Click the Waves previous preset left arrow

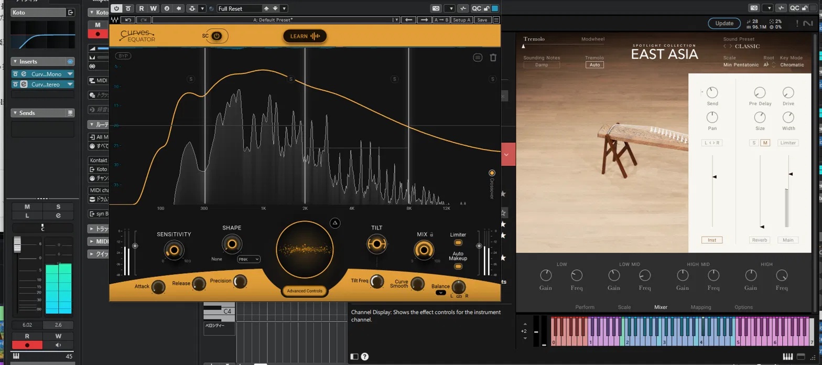click(x=409, y=20)
